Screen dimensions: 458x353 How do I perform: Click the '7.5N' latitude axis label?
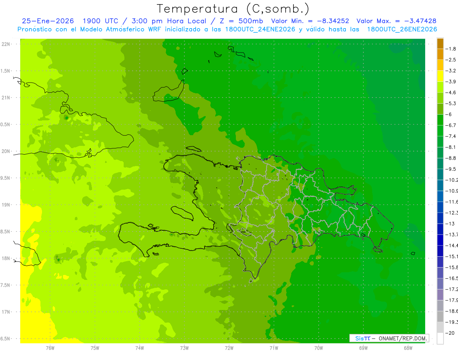pyautogui.click(x=5, y=285)
